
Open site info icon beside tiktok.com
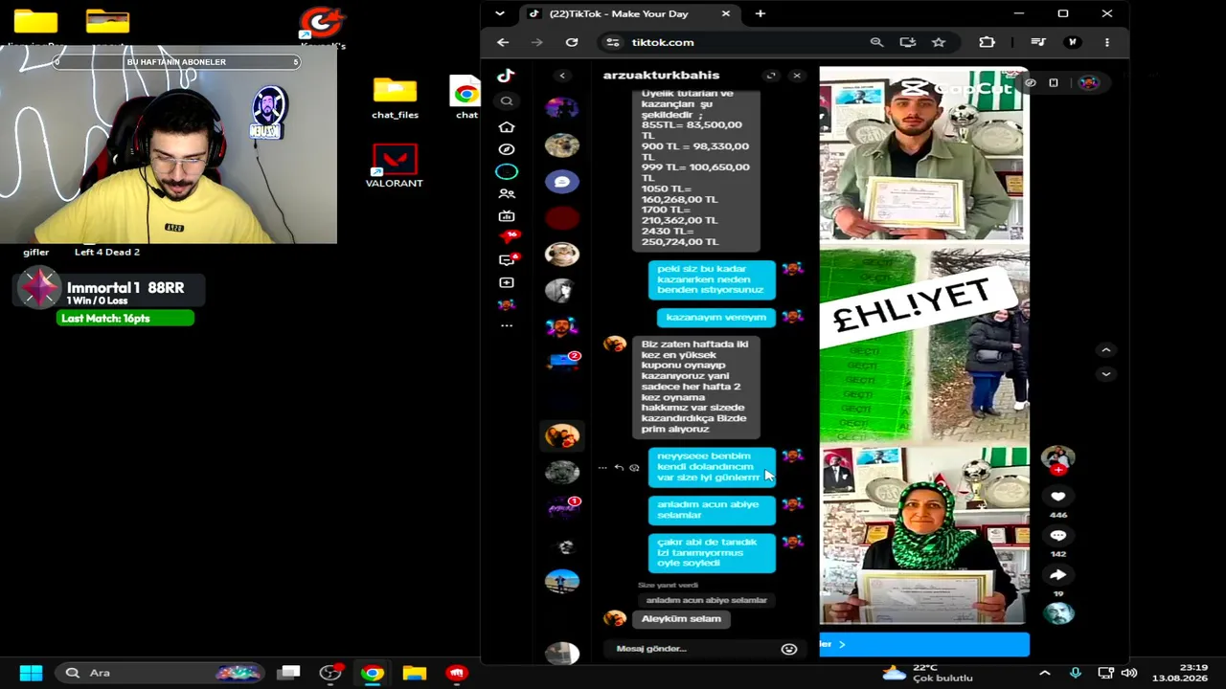[x=613, y=42]
